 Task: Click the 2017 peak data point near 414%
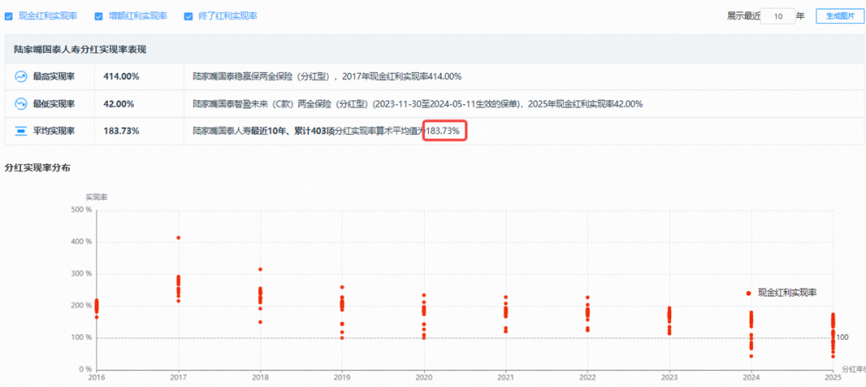pyautogui.click(x=178, y=237)
